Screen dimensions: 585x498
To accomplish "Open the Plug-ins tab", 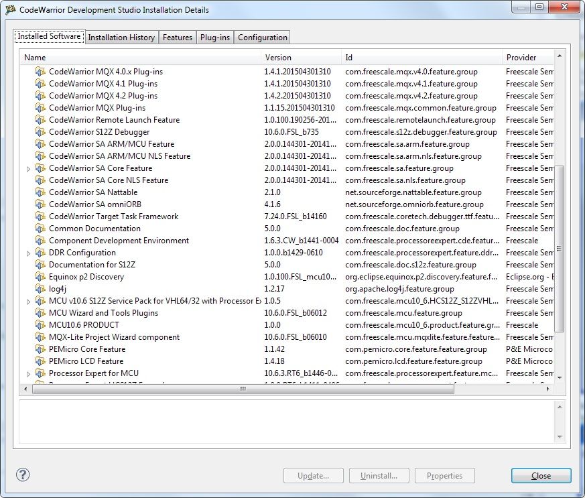I will pos(215,38).
